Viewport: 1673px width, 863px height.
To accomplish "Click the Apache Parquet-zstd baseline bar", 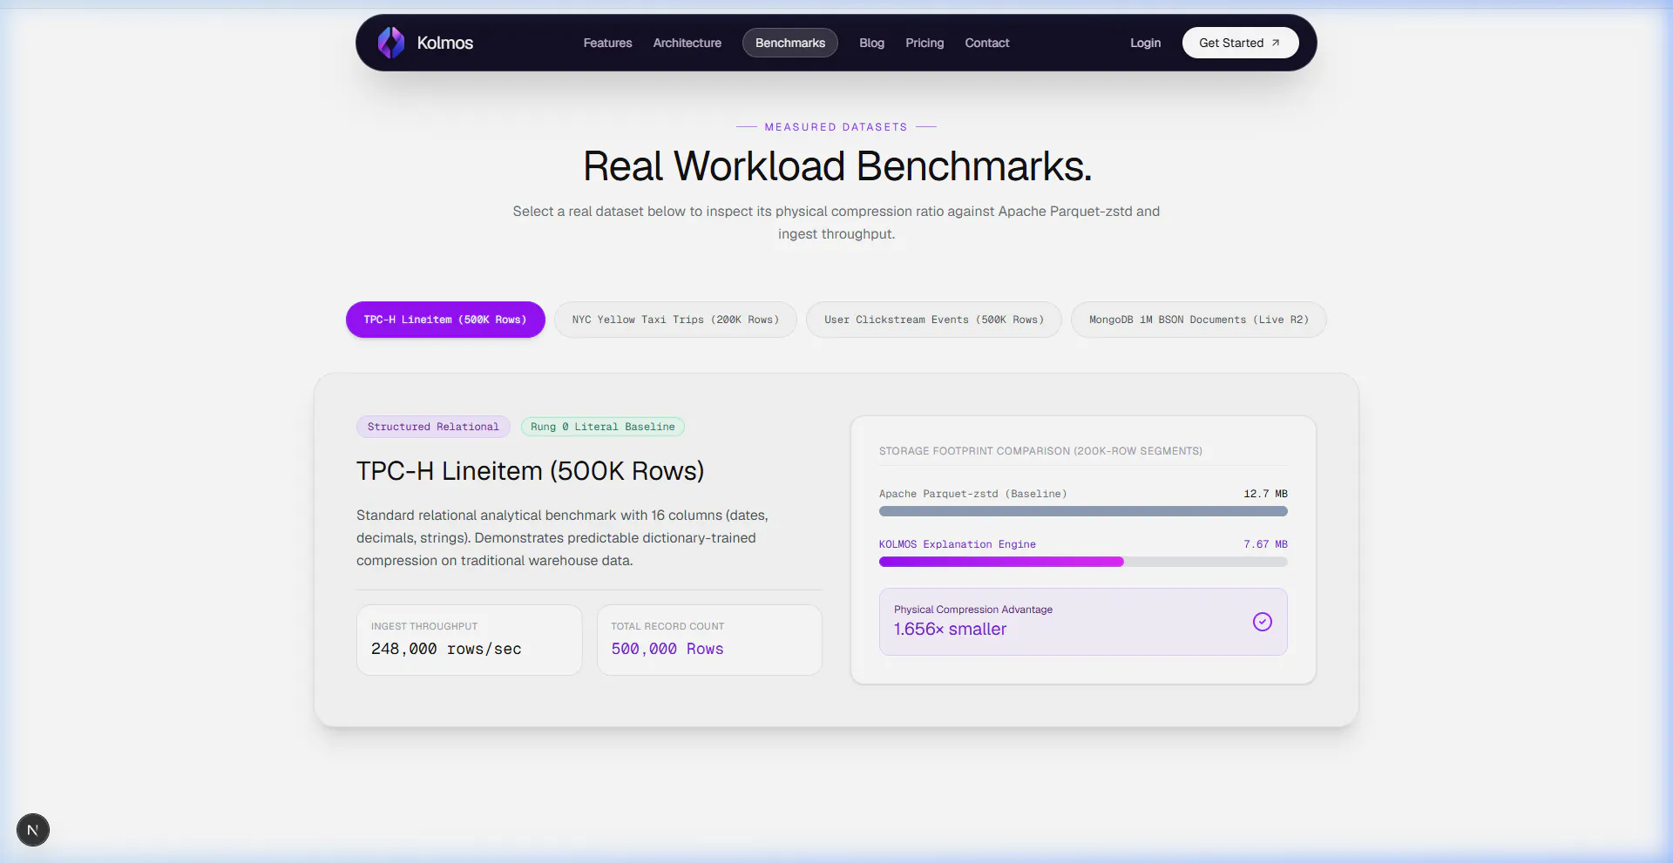I will [x=1083, y=511].
